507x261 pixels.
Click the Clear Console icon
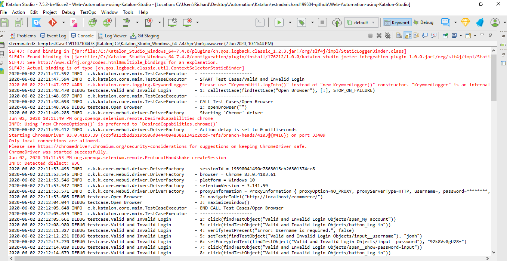[x=399, y=36]
